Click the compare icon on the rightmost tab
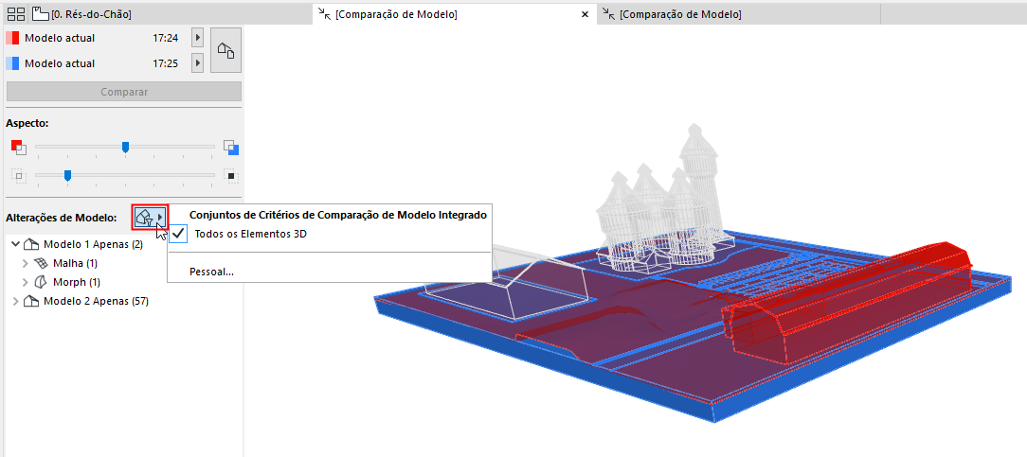 pyautogui.click(x=608, y=14)
